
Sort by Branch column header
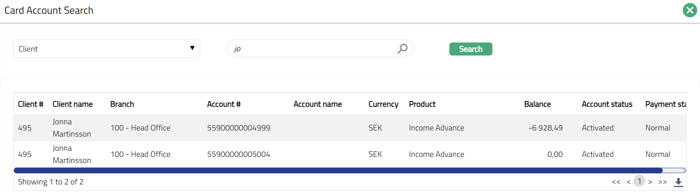tap(122, 104)
